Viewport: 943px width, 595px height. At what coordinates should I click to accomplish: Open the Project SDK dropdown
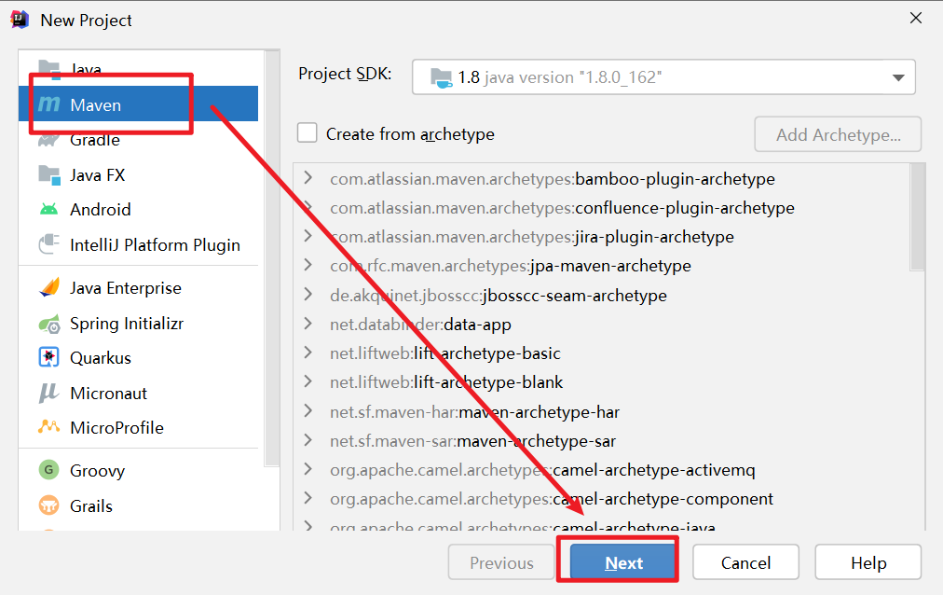pos(663,77)
